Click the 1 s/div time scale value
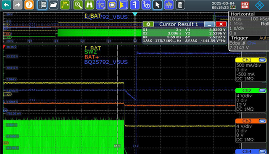 point(237,29)
